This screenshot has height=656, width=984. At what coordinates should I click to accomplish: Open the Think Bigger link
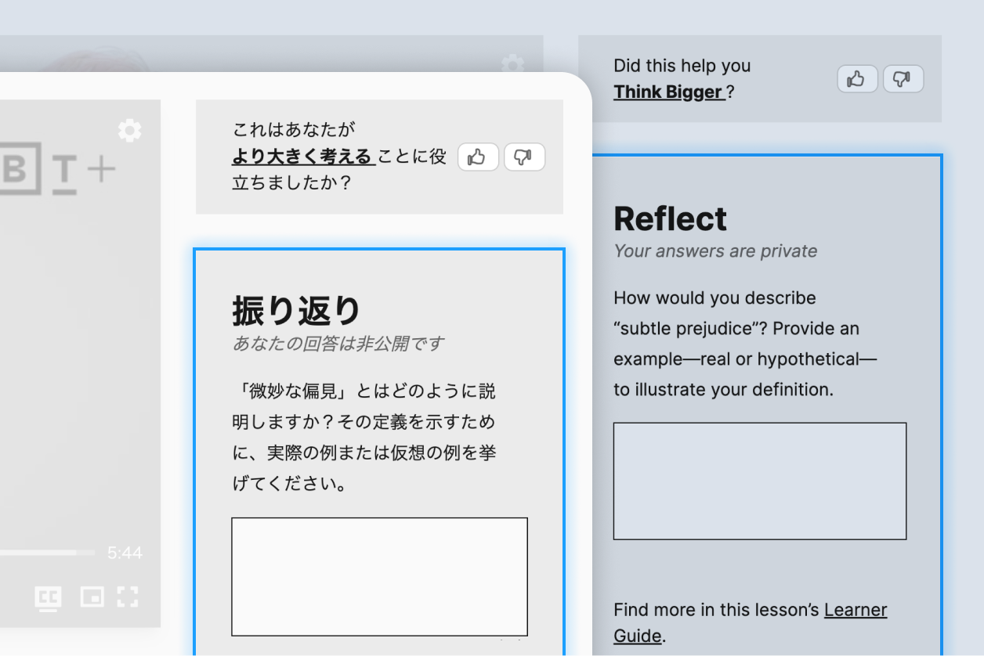pos(667,92)
